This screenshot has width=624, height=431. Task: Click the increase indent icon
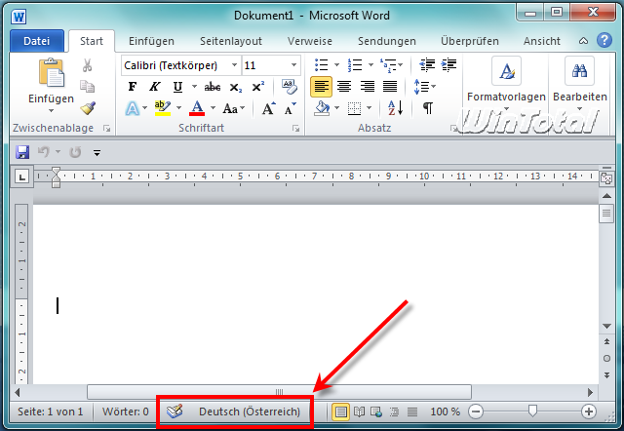[448, 64]
